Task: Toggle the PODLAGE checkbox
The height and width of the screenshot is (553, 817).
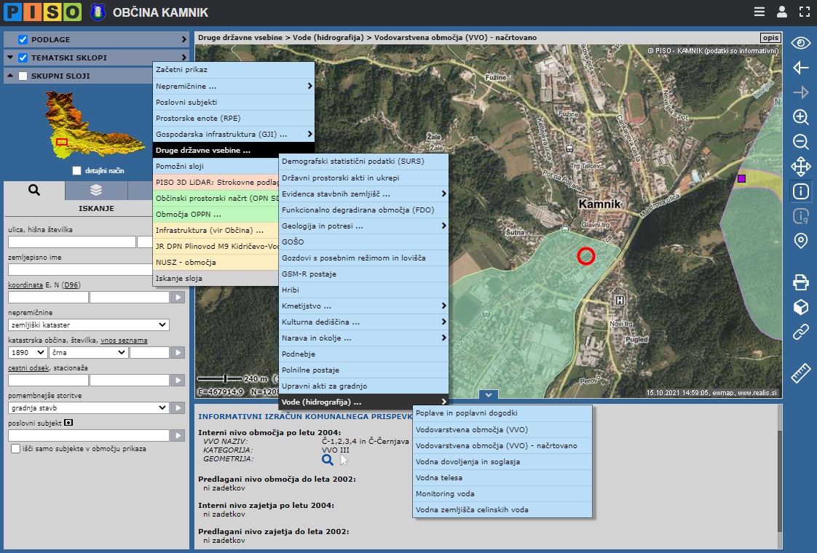Action: click(x=23, y=39)
